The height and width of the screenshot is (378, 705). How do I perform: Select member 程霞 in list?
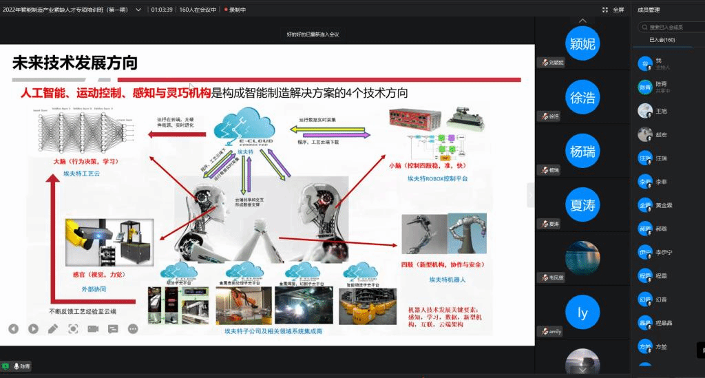coord(669,276)
